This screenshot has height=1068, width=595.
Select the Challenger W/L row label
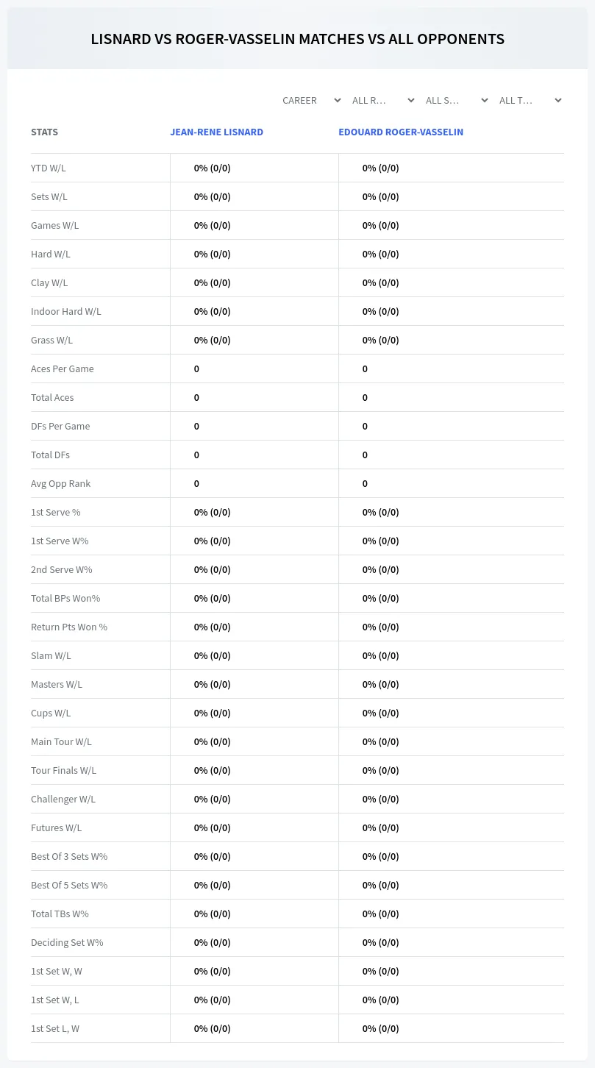tap(63, 799)
